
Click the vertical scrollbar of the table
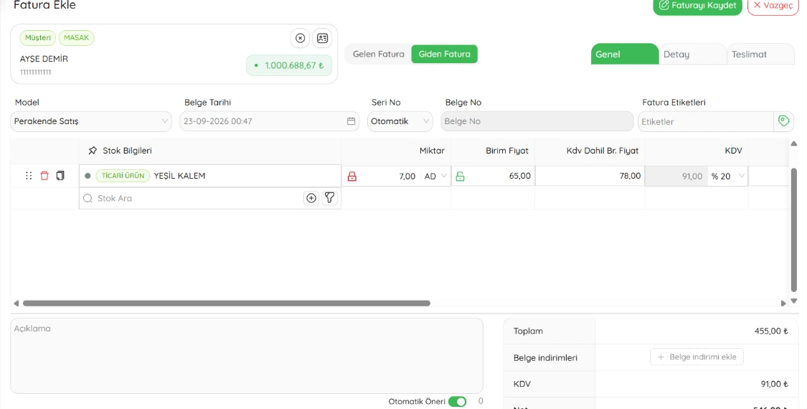coord(793,230)
